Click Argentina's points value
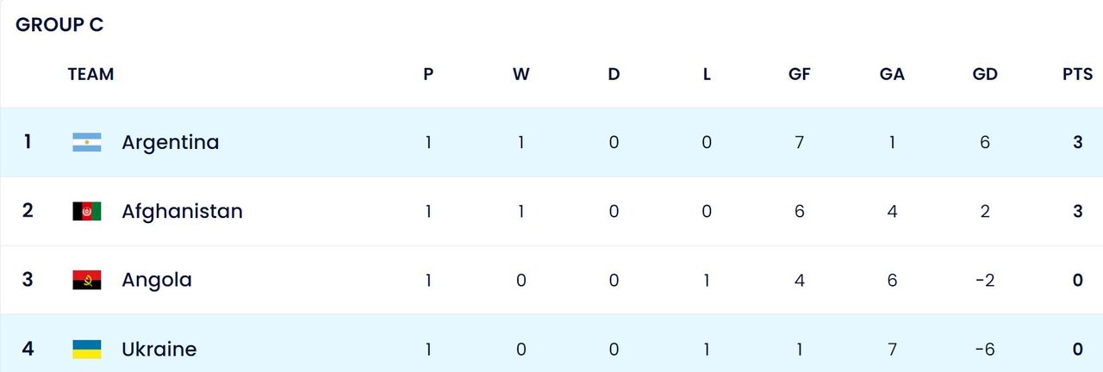The width and height of the screenshot is (1103, 372). [1077, 143]
